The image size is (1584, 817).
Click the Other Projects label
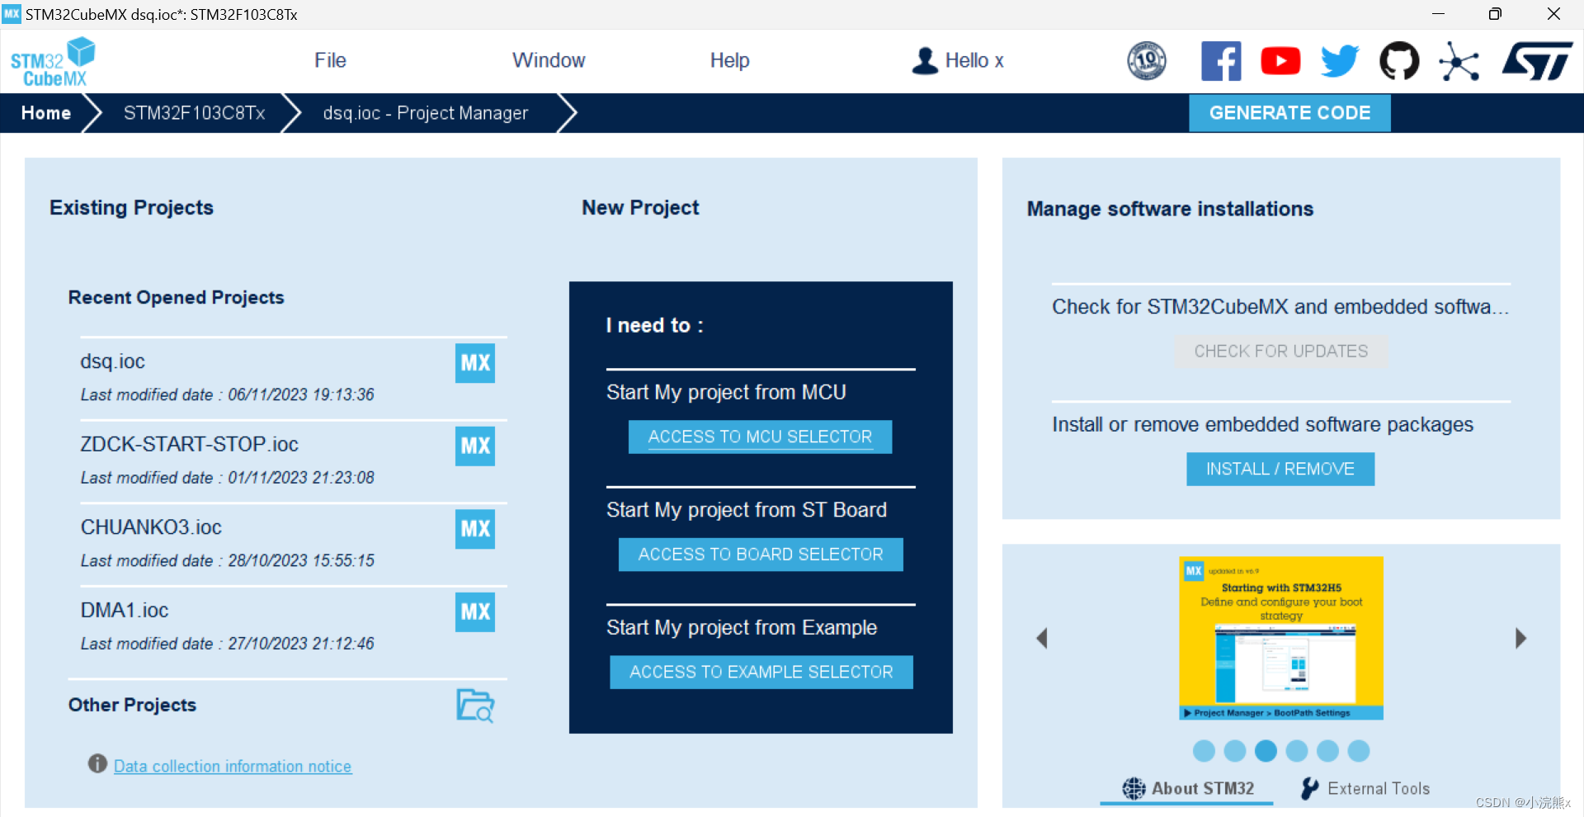tap(132, 705)
